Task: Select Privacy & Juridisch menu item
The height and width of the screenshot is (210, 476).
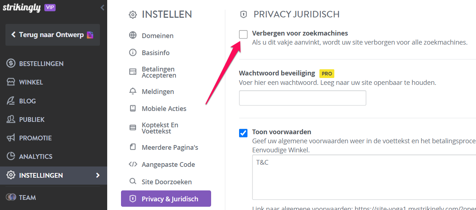Action: click(x=166, y=199)
